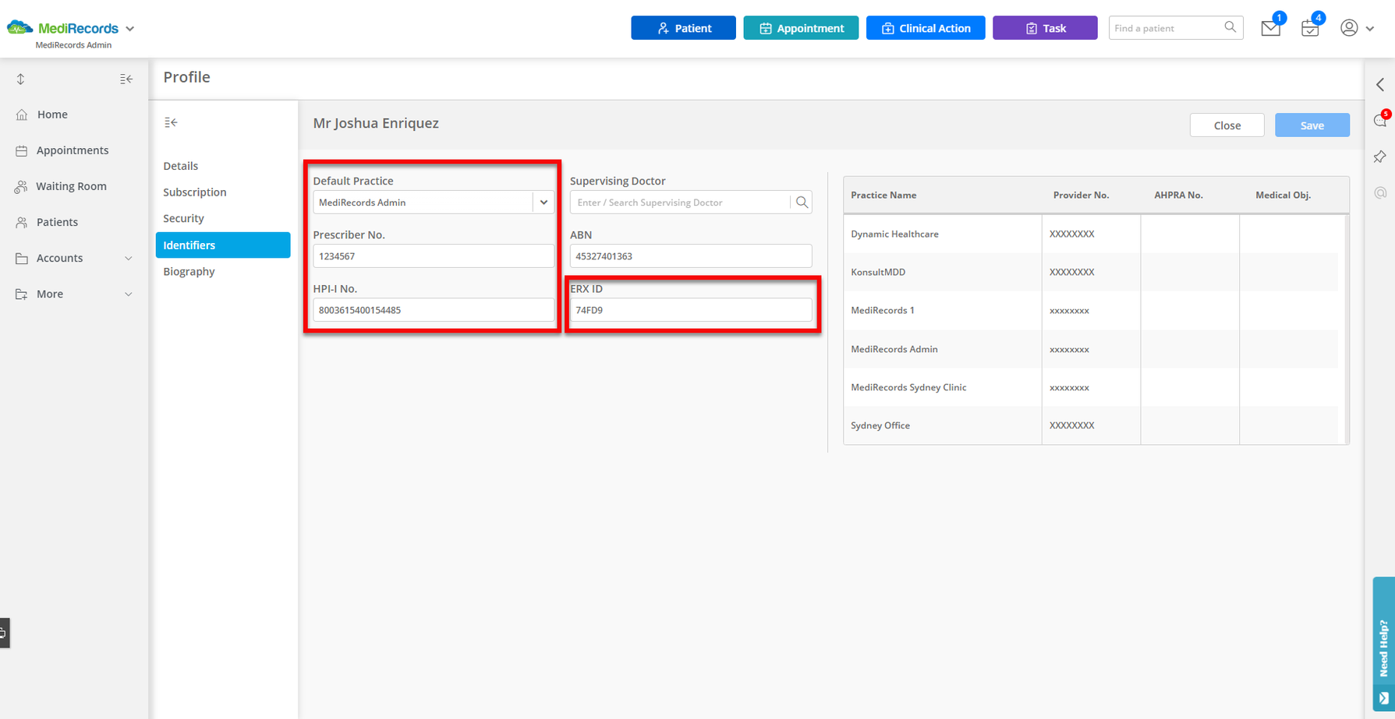Click the dark widget on left edge
Image resolution: width=1395 pixels, height=719 pixels.
[4, 633]
